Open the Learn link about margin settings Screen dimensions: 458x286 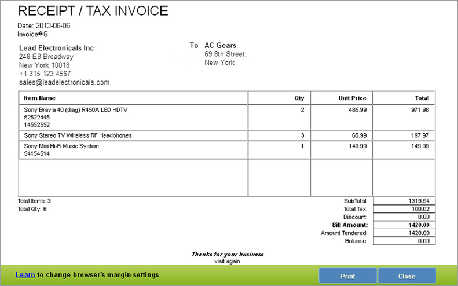click(x=25, y=274)
